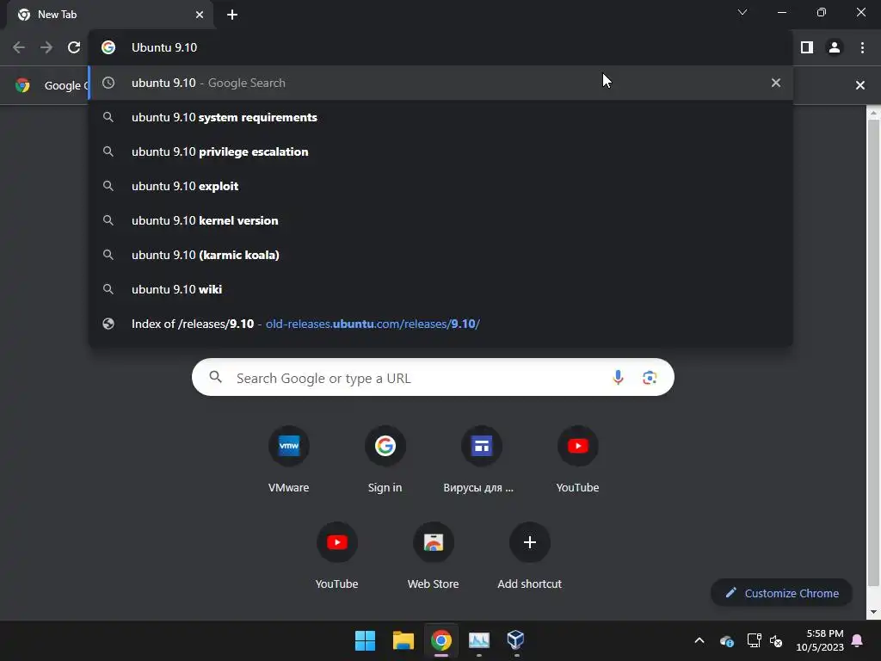Choose 'ubuntu 9.10 kernel version' suggestion
This screenshot has width=881, height=661.
pyautogui.click(x=440, y=220)
